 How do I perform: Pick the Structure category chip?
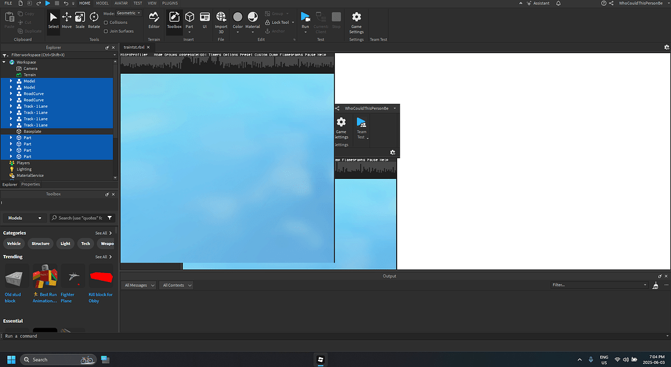pyautogui.click(x=41, y=243)
